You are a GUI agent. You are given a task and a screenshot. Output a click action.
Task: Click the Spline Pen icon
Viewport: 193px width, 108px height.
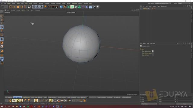65,7
